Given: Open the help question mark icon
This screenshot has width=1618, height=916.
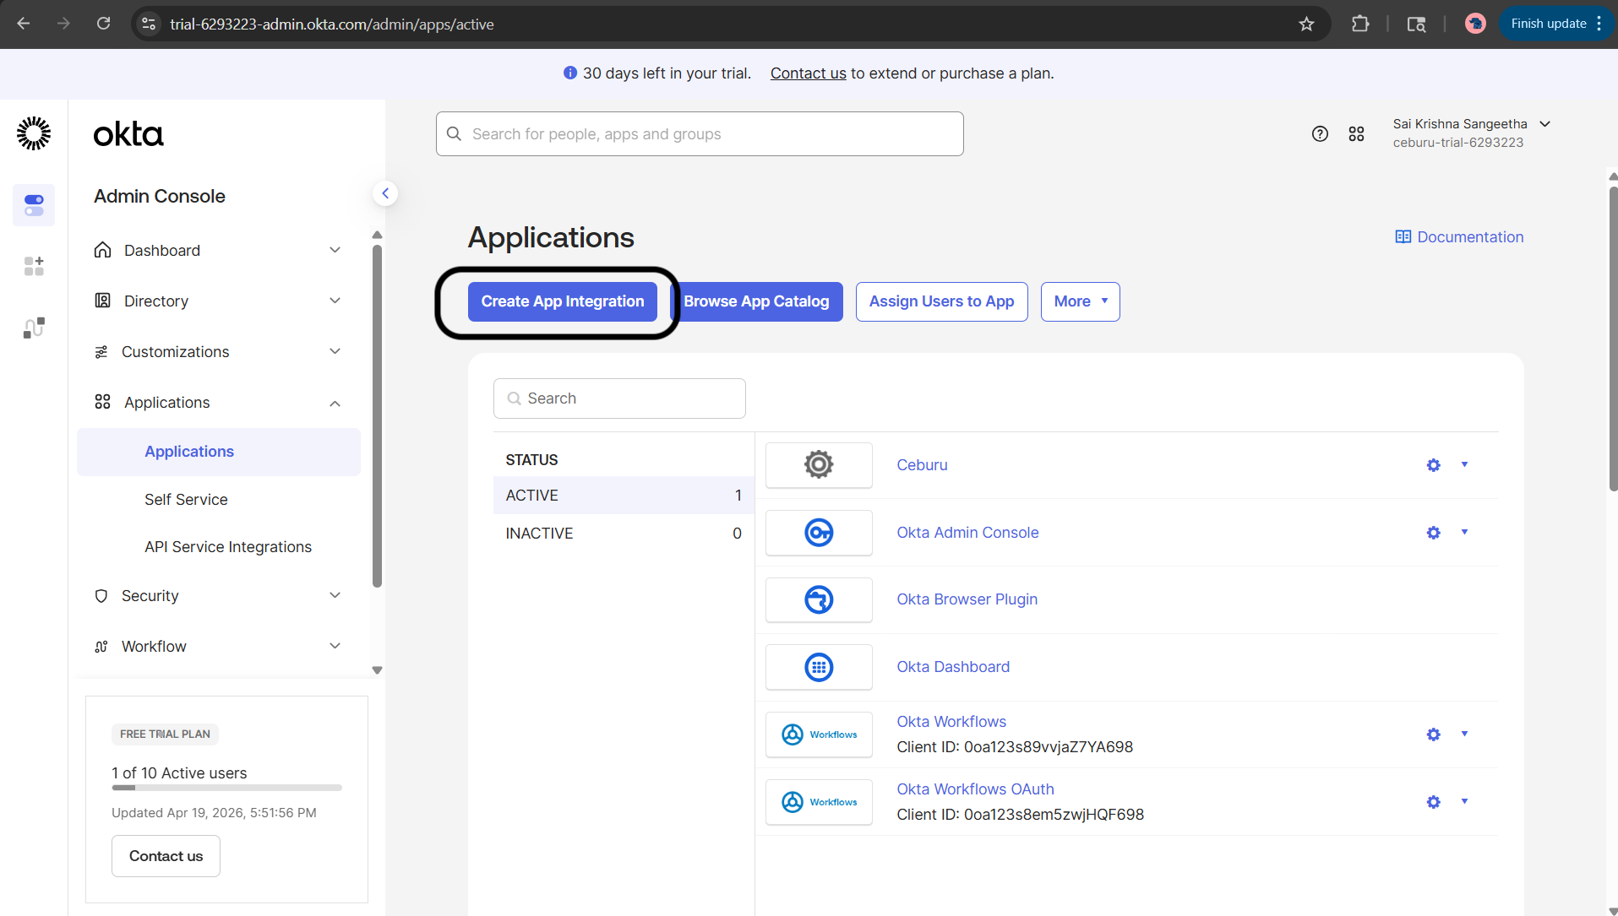Looking at the screenshot, I should [x=1320, y=133].
